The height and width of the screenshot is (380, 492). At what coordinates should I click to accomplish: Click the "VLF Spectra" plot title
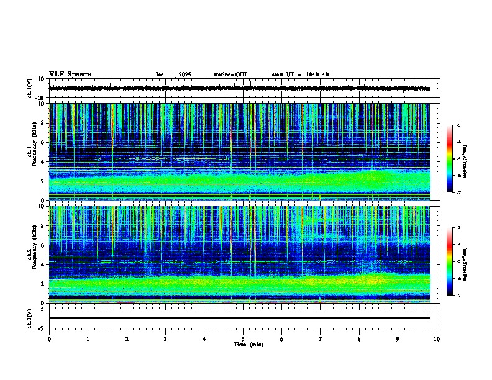[70, 75]
